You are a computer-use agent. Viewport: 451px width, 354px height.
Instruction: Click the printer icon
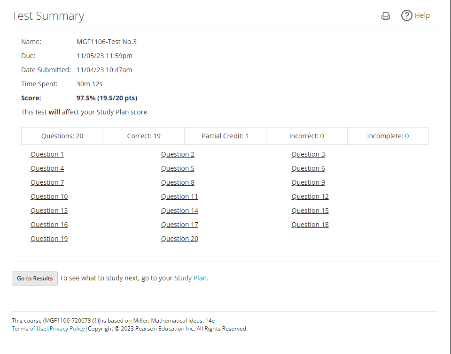386,16
